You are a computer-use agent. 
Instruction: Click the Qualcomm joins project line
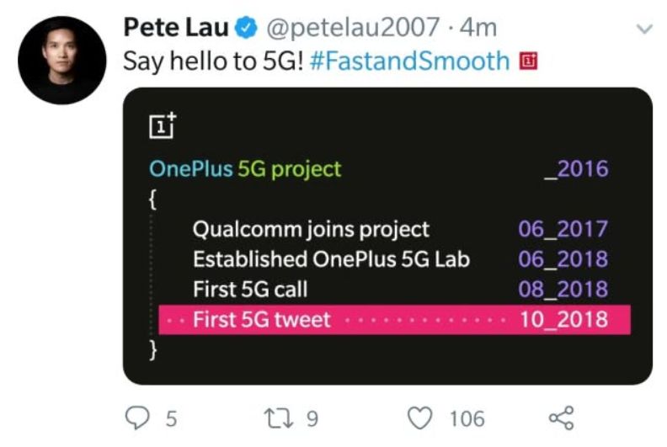311,230
